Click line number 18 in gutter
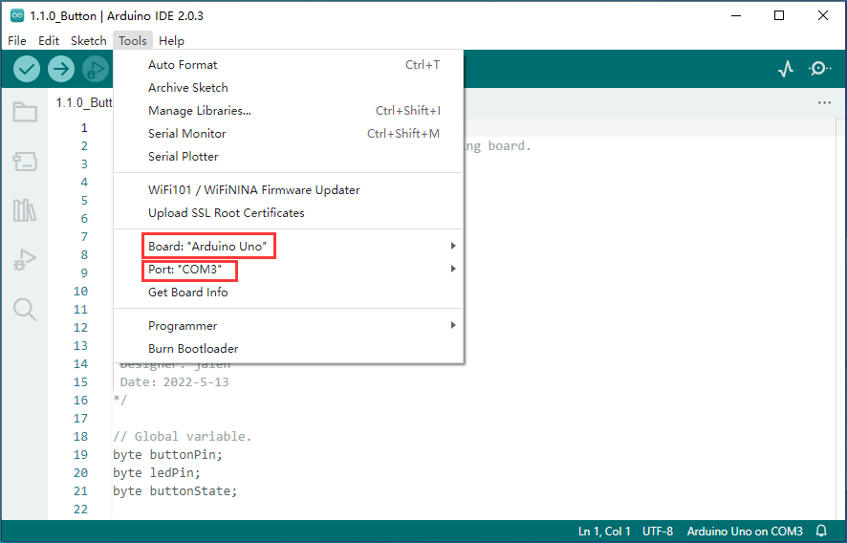The width and height of the screenshot is (847, 543). (x=80, y=437)
